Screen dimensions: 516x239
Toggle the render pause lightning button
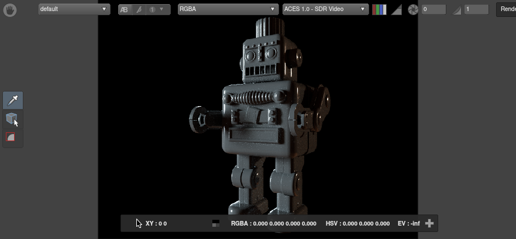pos(139,9)
